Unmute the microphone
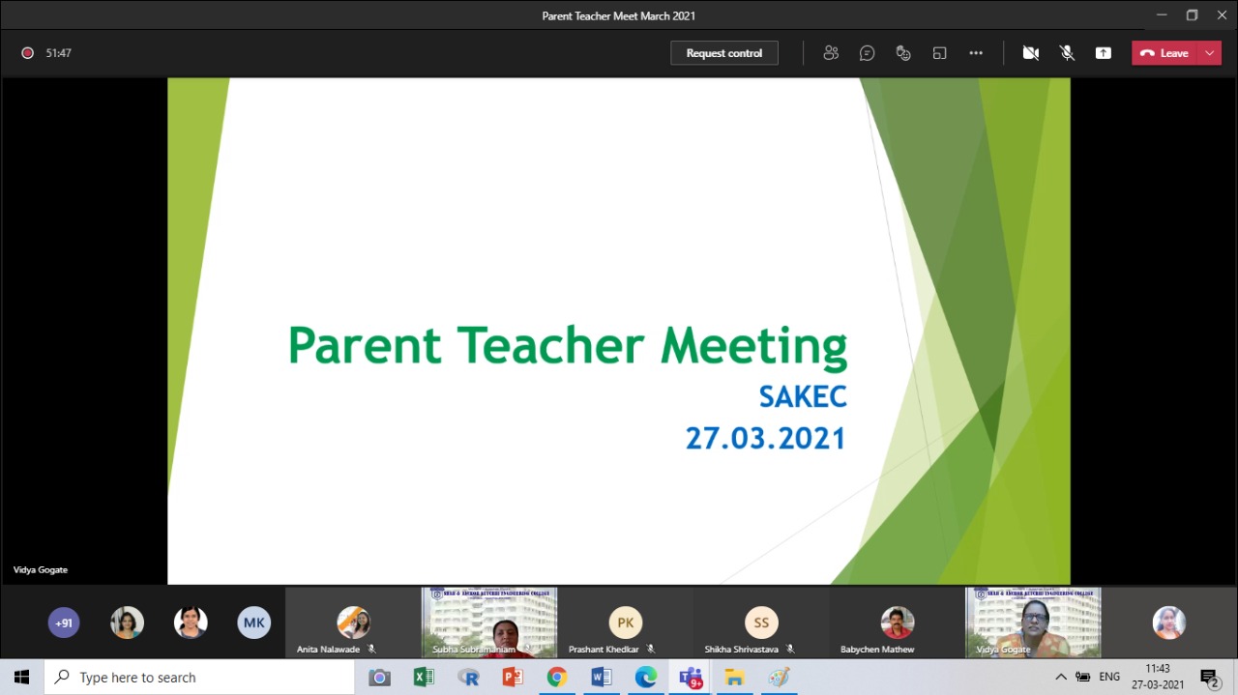The image size is (1238, 695). (1067, 53)
